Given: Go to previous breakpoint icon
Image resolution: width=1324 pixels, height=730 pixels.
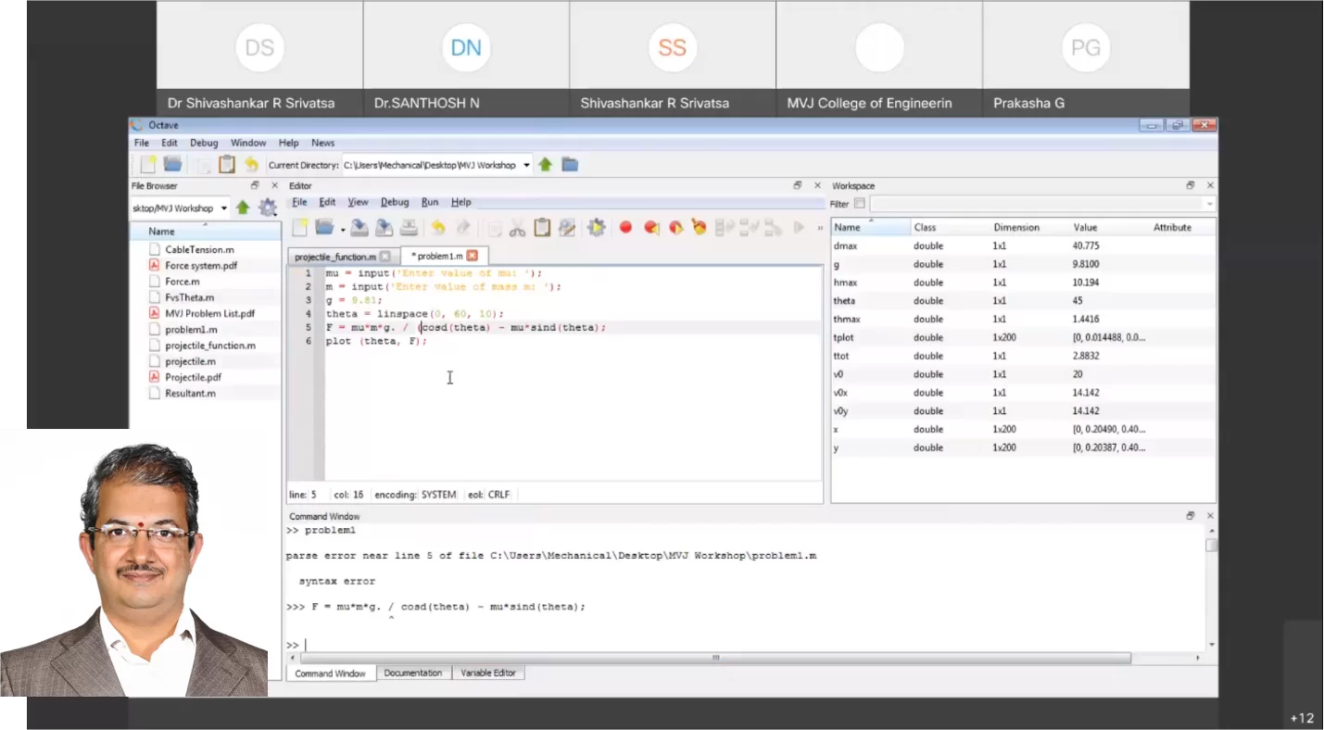Looking at the screenshot, I should point(651,227).
